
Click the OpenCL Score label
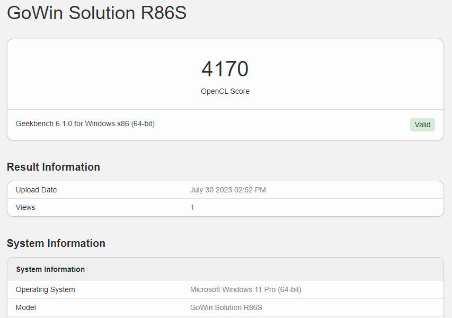pyautogui.click(x=225, y=91)
